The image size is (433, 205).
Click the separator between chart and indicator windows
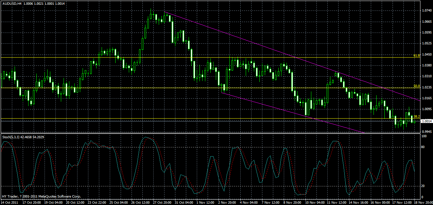point(204,134)
